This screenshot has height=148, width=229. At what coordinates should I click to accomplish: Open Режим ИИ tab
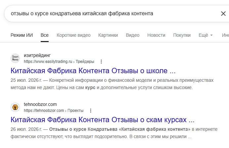[22, 35]
